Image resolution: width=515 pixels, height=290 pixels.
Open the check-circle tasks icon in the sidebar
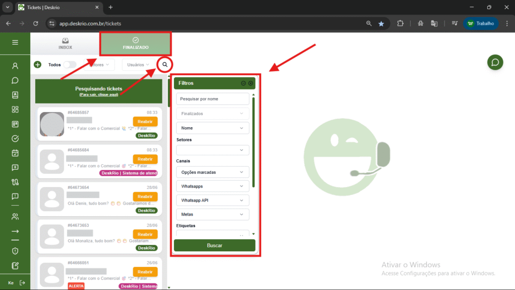pyautogui.click(x=15, y=138)
